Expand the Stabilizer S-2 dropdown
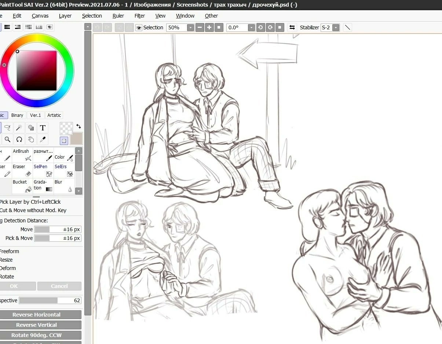This screenshot has width=442, height=344. [336, 28]
